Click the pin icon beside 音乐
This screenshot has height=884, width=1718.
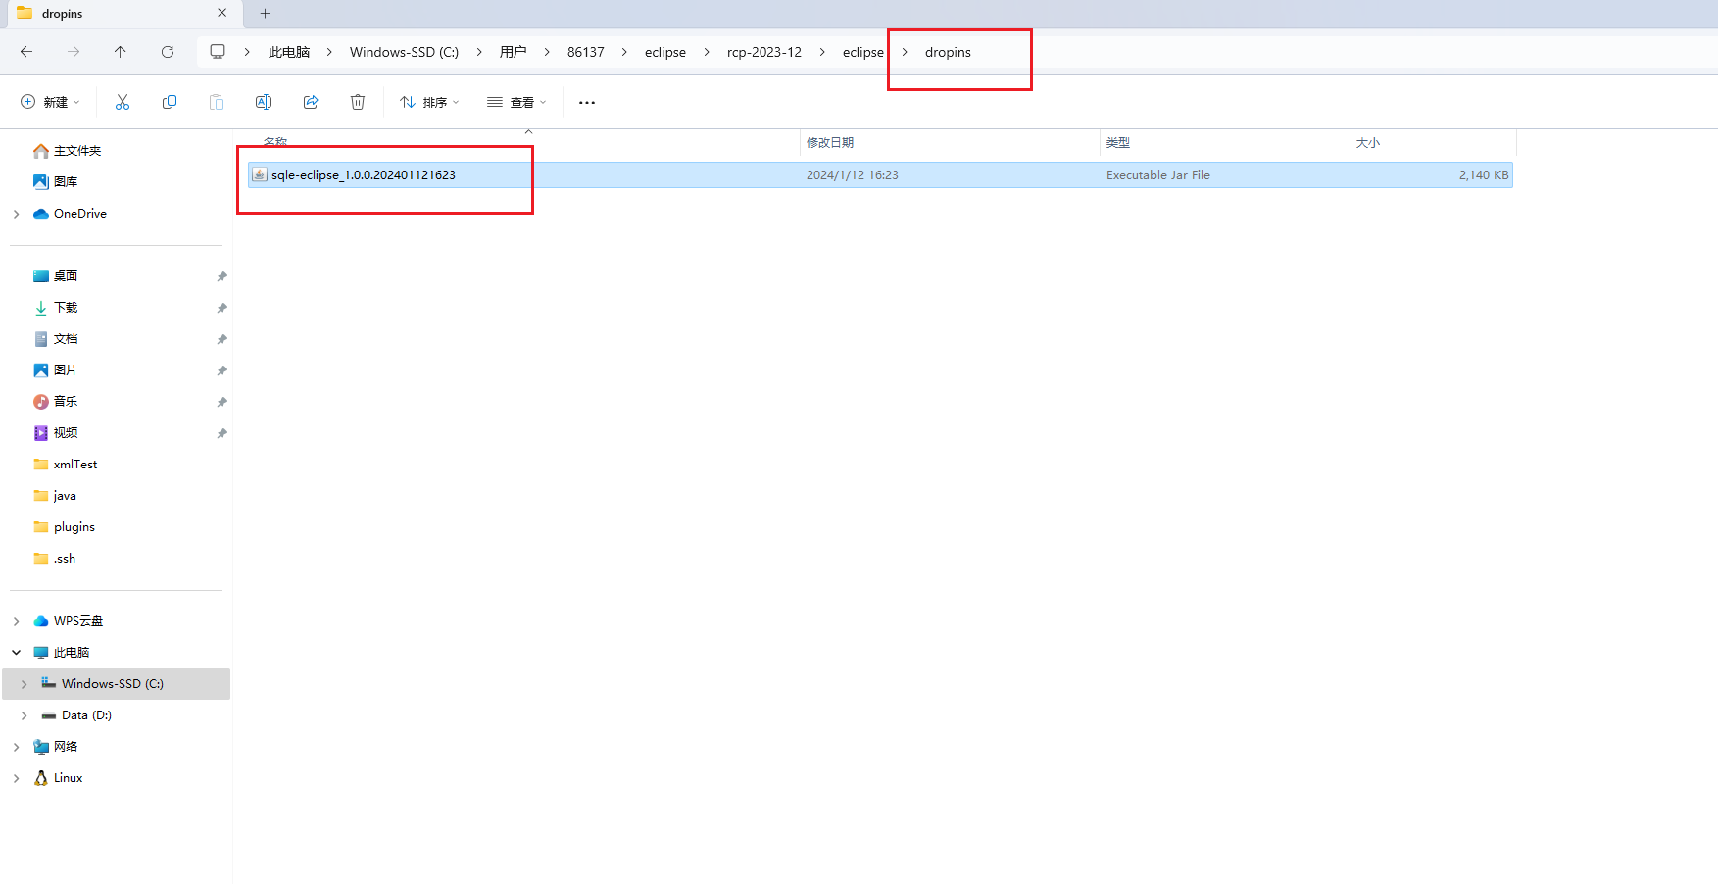(221, 402)
